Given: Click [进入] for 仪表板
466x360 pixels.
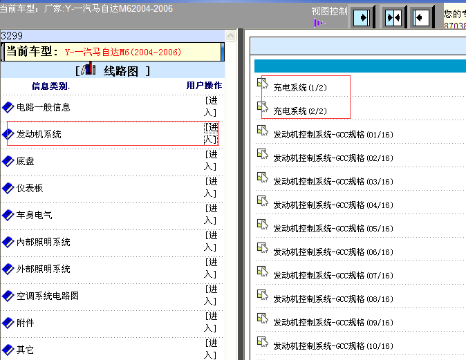Looking at the screenshot, I should 211,187.
